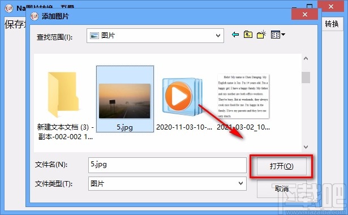Click the file list scrollbar thumb
Viewport: 348px width, 215px height.
click(x=306, y=78)
